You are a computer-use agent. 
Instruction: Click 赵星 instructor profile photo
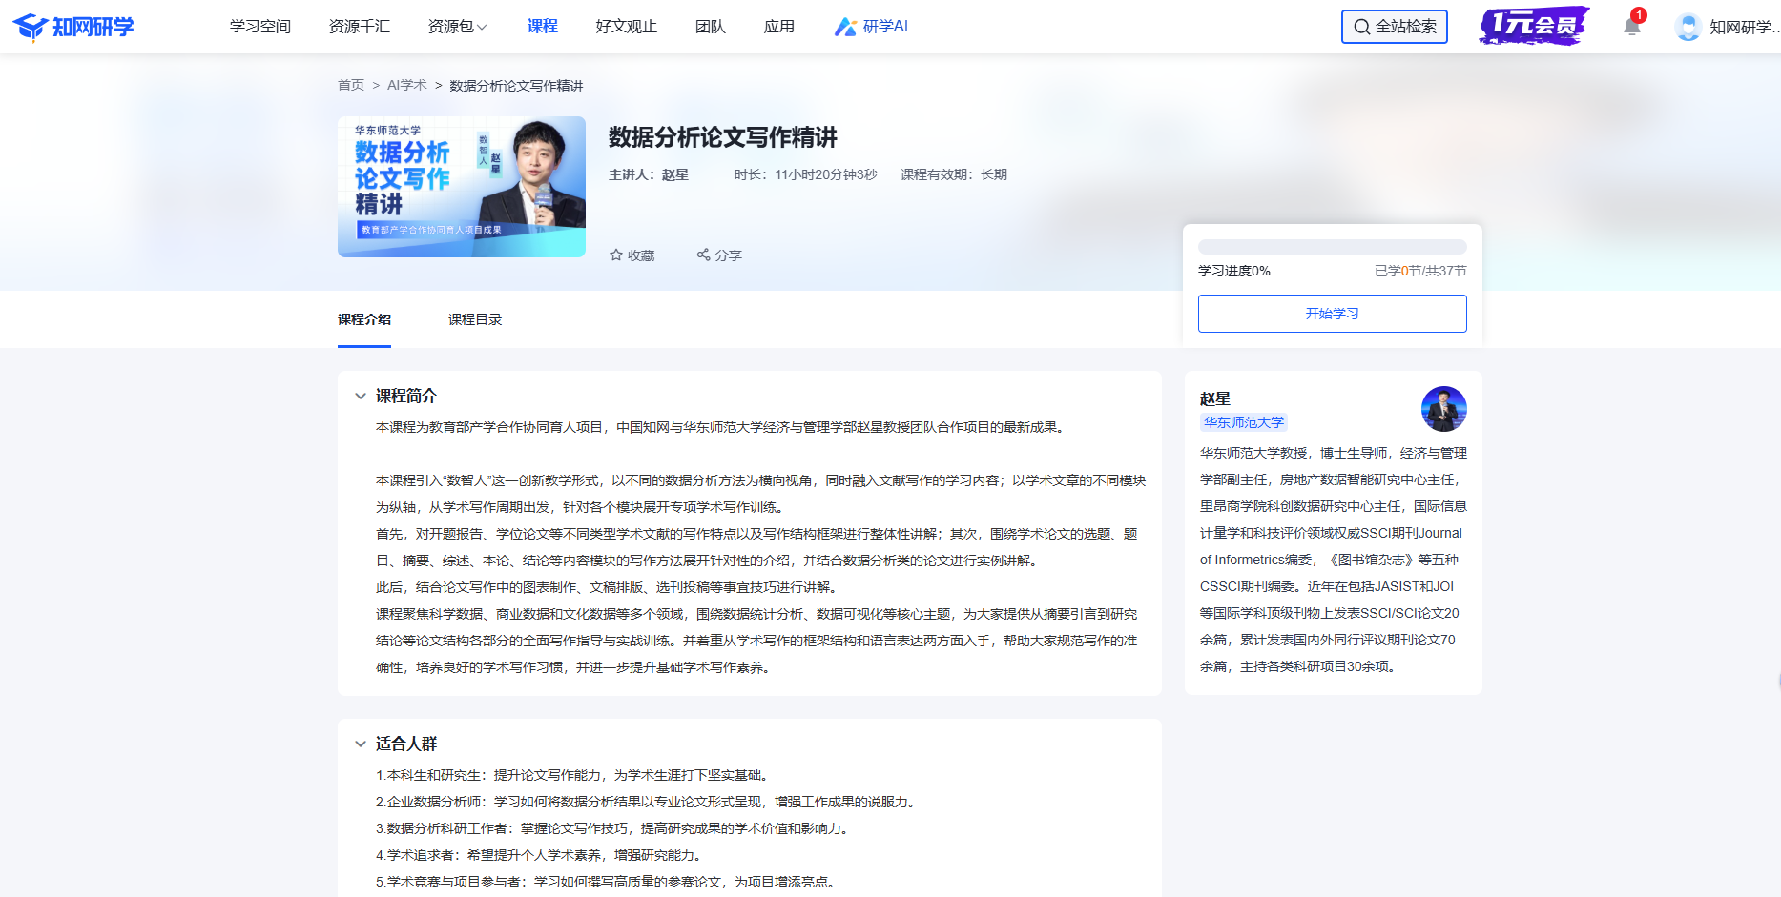[x=1443, y=409]
